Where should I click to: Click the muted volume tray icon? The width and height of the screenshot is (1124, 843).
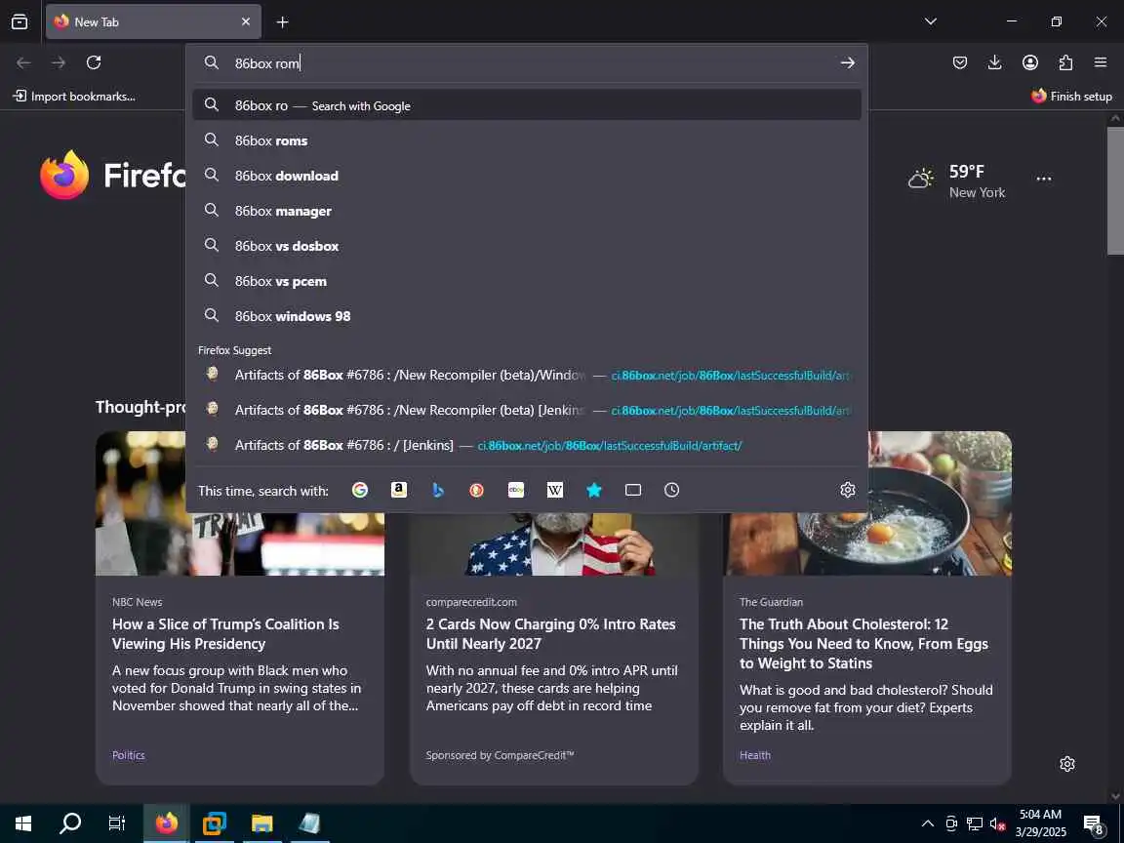(x=997, y=823)
